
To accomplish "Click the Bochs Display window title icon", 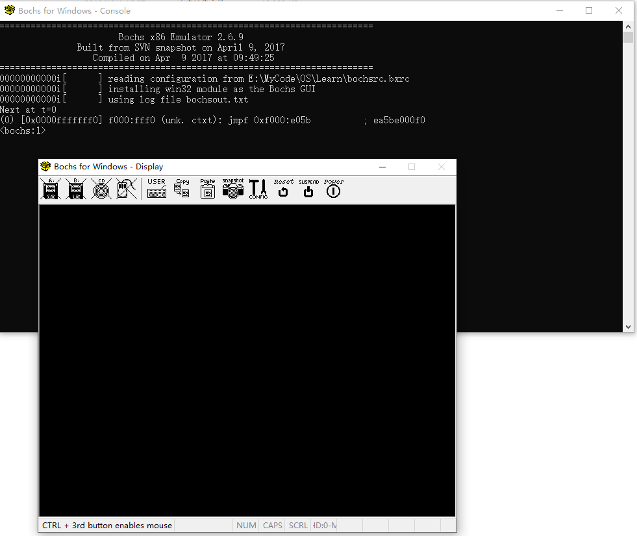I will click(x=45, y=167).
